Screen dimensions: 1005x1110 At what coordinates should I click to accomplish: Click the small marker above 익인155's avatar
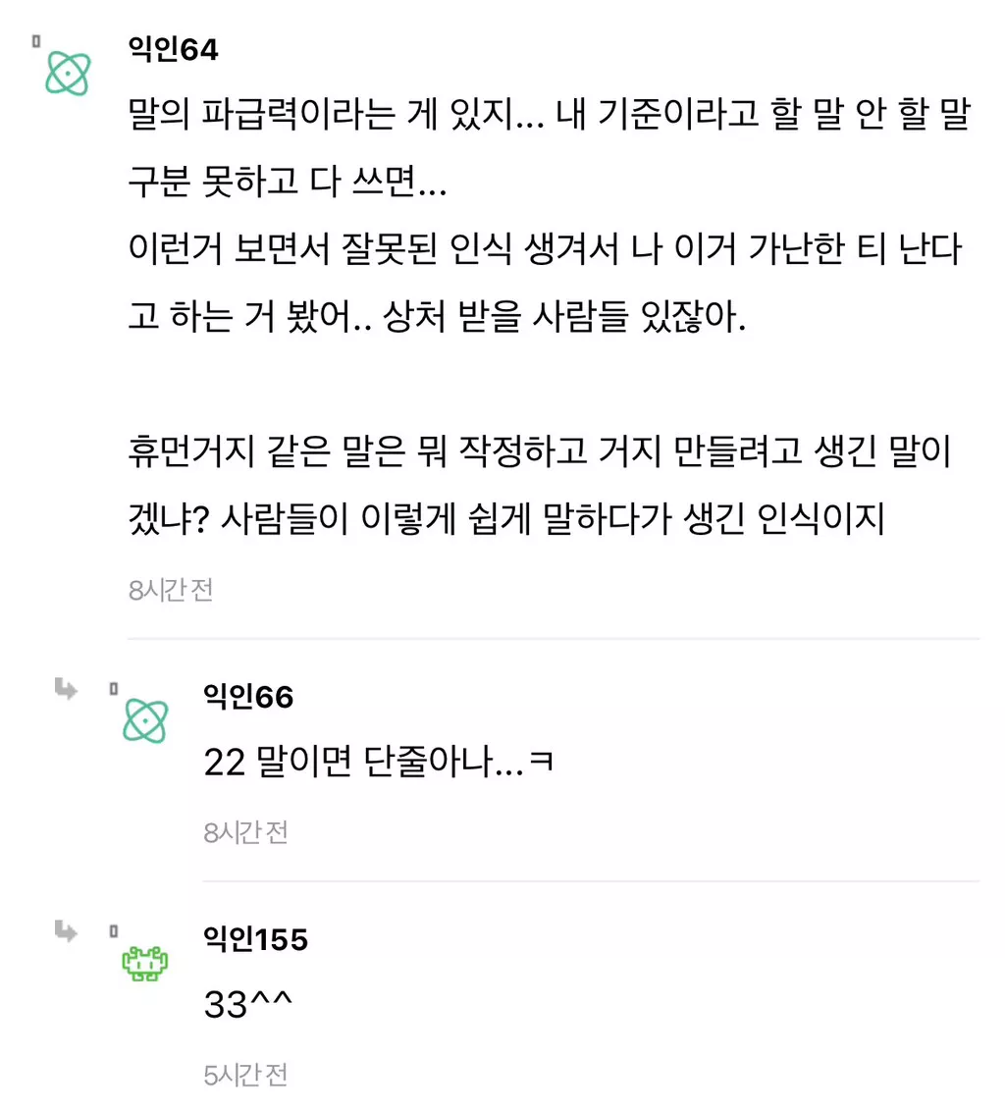point(113,930)
